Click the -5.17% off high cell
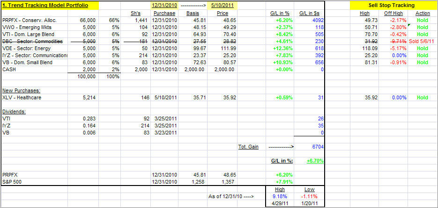The image size is (438, 208). pyautogui.click(x=393, y=48)
